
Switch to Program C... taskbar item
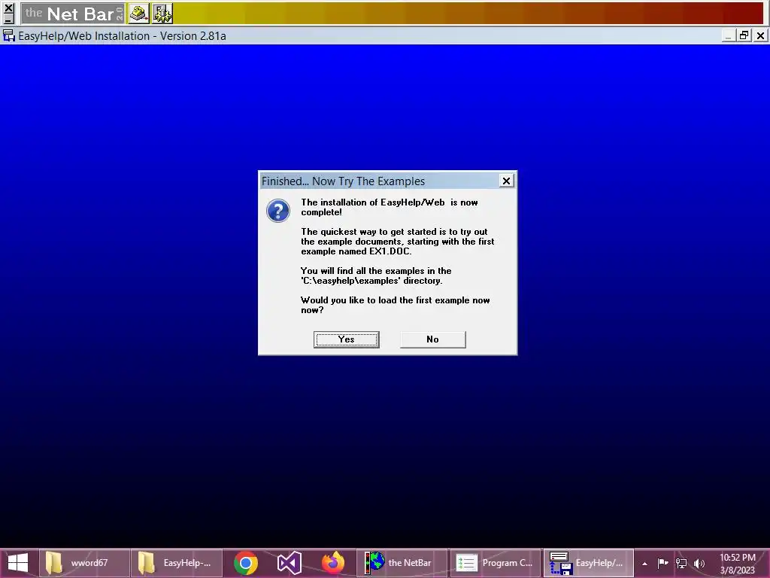tap(495, 563)
